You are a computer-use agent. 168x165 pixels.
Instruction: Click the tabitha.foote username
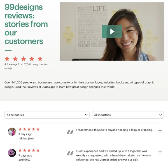[26, 139]
